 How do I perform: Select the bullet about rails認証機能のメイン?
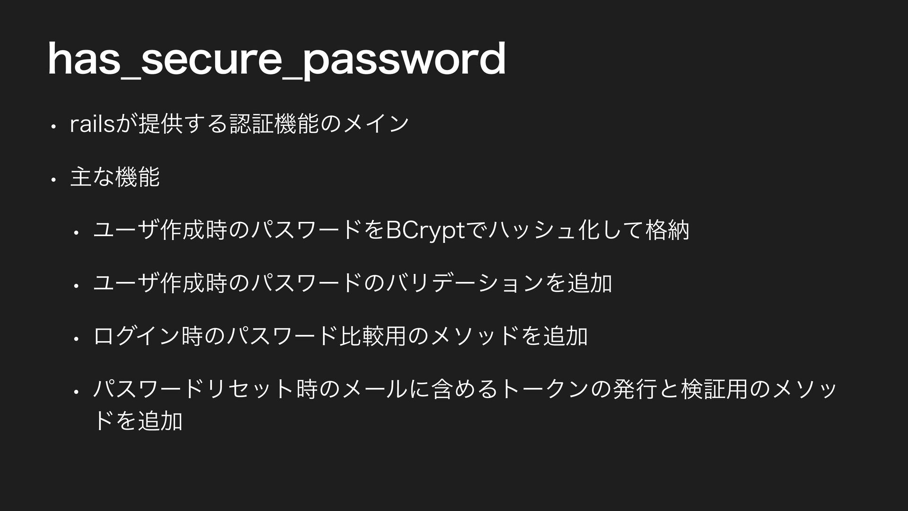(x=239, y=124)
